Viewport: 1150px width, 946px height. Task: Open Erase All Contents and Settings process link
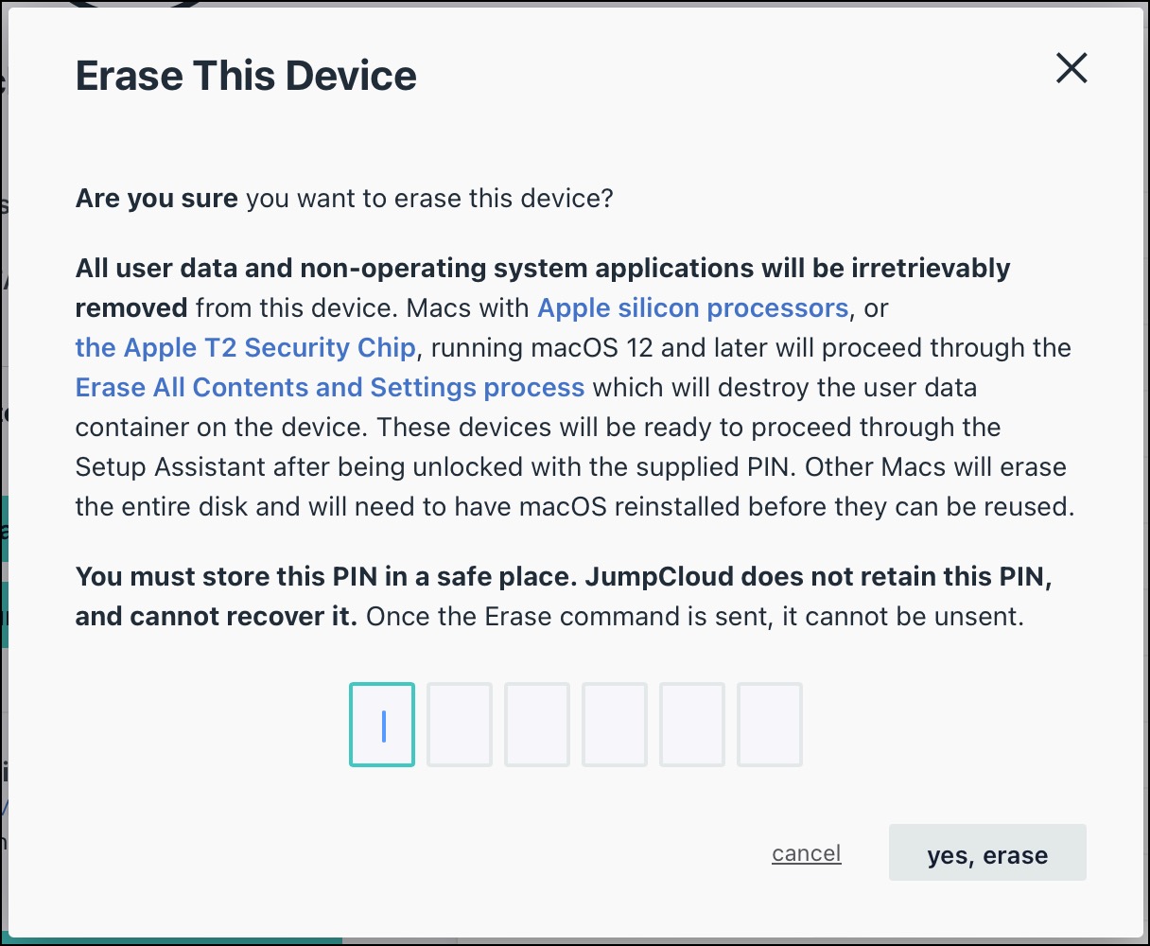pyautogui.click(x=330, y=388)
